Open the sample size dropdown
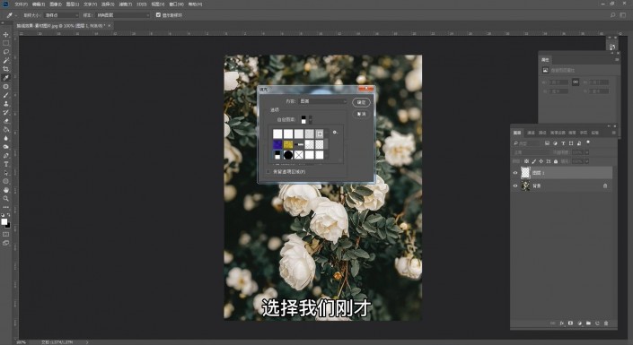This screenshot has width=633, height=345. [x=61, y=15]
